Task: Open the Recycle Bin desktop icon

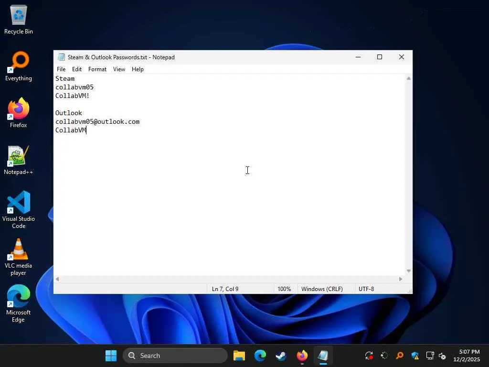Action: pos(19,20)
